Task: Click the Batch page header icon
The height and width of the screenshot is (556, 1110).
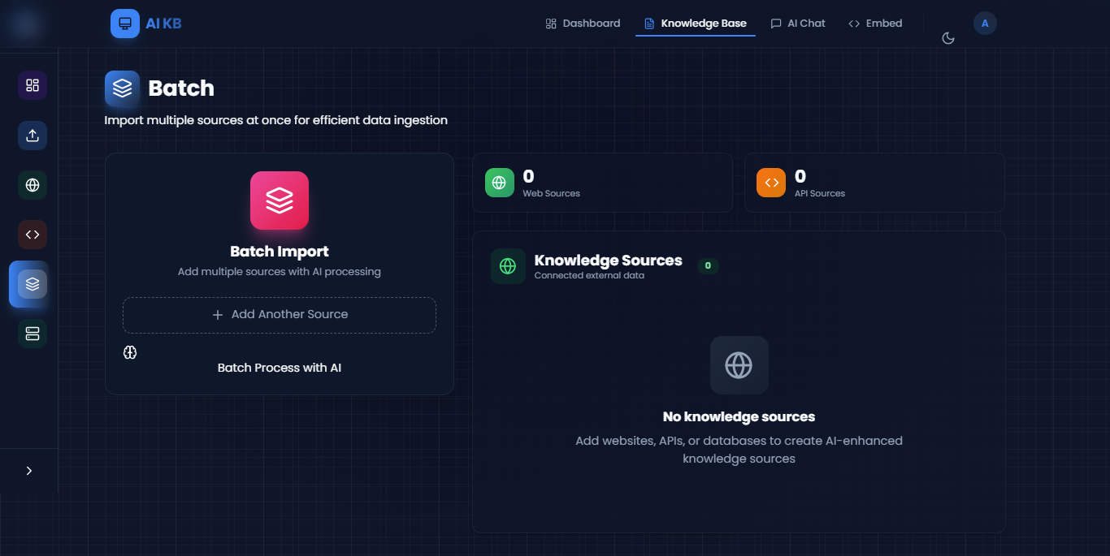Action: tap(122, 88)
